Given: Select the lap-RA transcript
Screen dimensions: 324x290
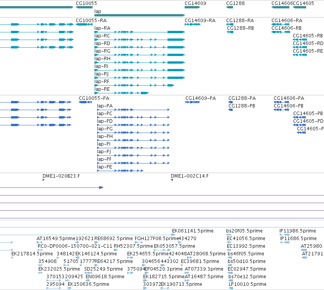Looking at the screenshot, I should (140, 32).
